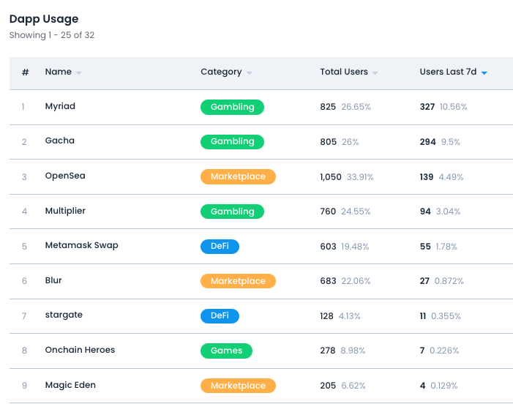
Task: Select Metamask Swap 7d users 55
Action: (x=425, y=247)
